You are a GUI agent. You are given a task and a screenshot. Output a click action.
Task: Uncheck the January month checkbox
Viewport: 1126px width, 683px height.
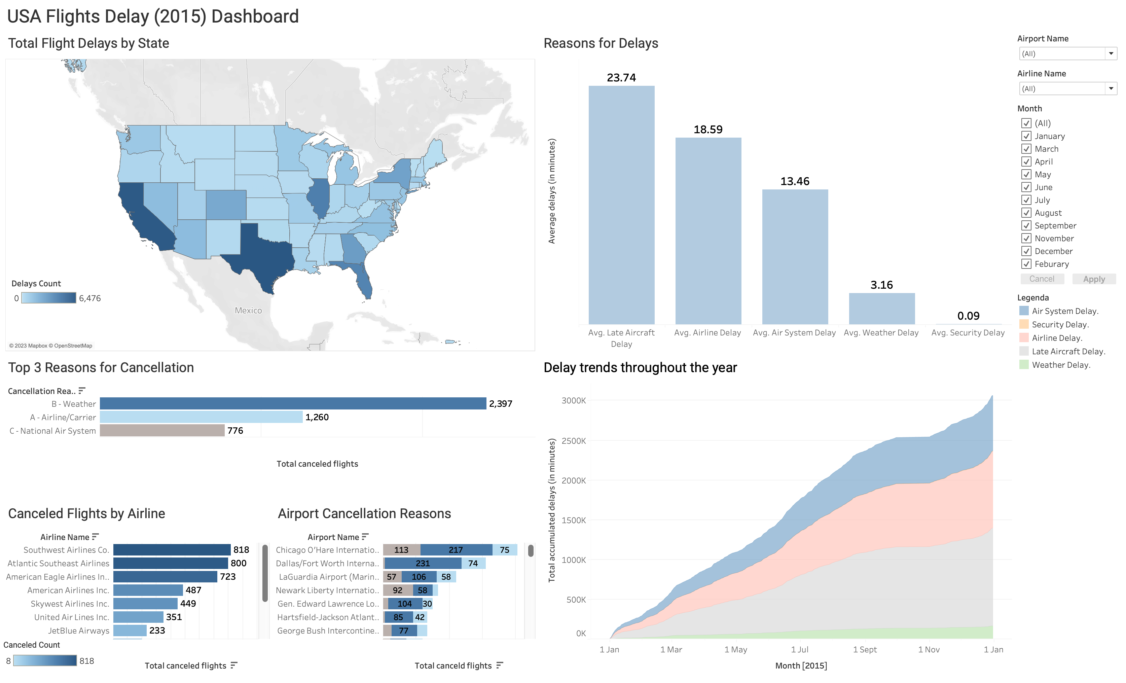coord(1026,136)
